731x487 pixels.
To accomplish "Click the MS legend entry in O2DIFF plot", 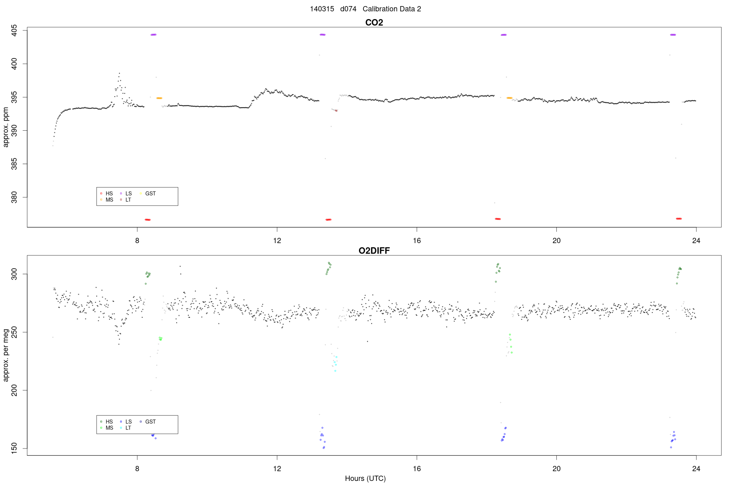I will [106, 428].
